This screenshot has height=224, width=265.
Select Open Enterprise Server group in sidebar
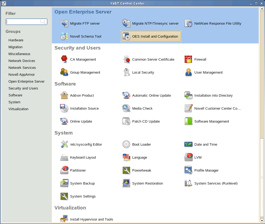coord(26,81)
